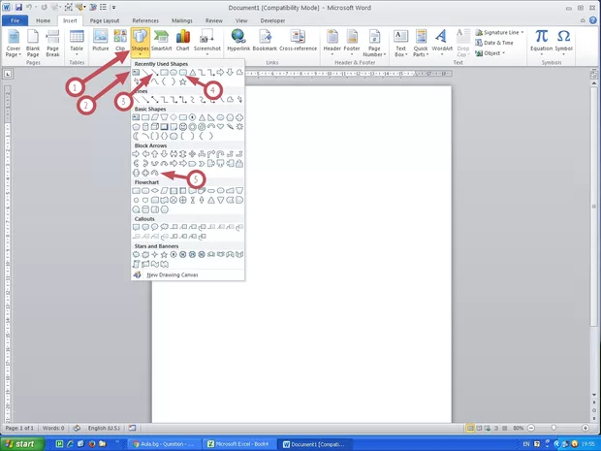Viewport: 601px width, 451px height.
Task: Open the Shapes dropdown button
Action: click(140, 42)
